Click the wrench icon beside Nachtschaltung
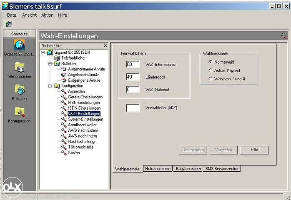291x200 pixels. [64, 142]
